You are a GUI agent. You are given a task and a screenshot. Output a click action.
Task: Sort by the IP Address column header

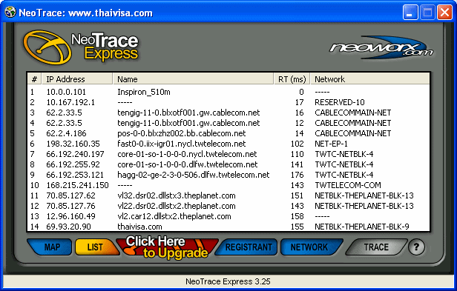click(x=77, y=79)
